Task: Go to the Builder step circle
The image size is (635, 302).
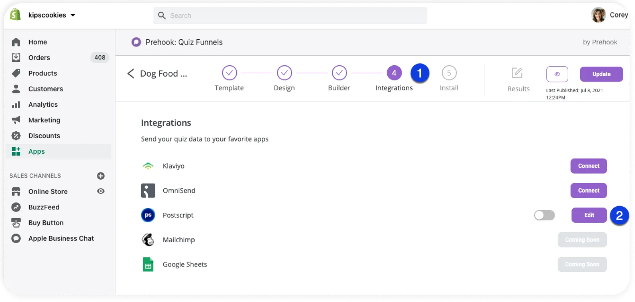Action: (x=339, y=73)
